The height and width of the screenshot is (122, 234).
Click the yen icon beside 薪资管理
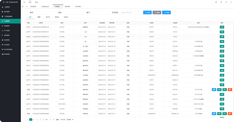tap(3, 35)
